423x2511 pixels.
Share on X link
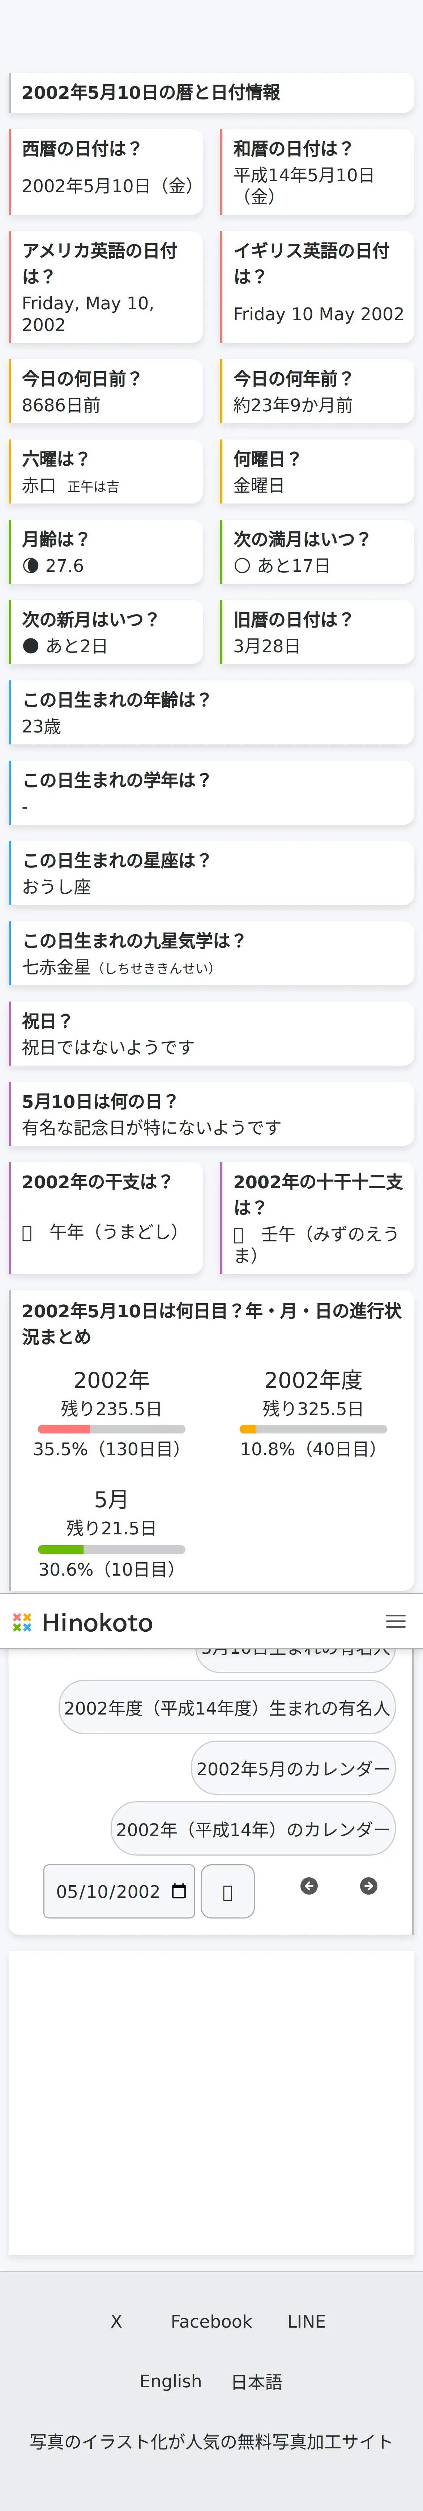116,2321
